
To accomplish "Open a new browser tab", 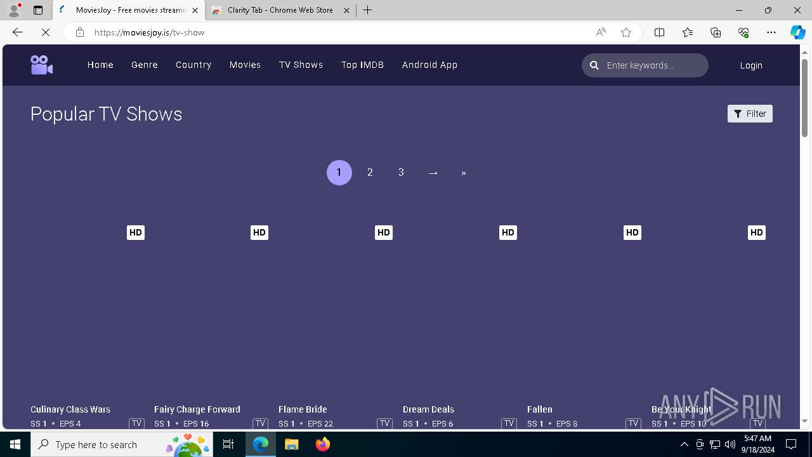I will pyautogui.click(x=368, y=10).
